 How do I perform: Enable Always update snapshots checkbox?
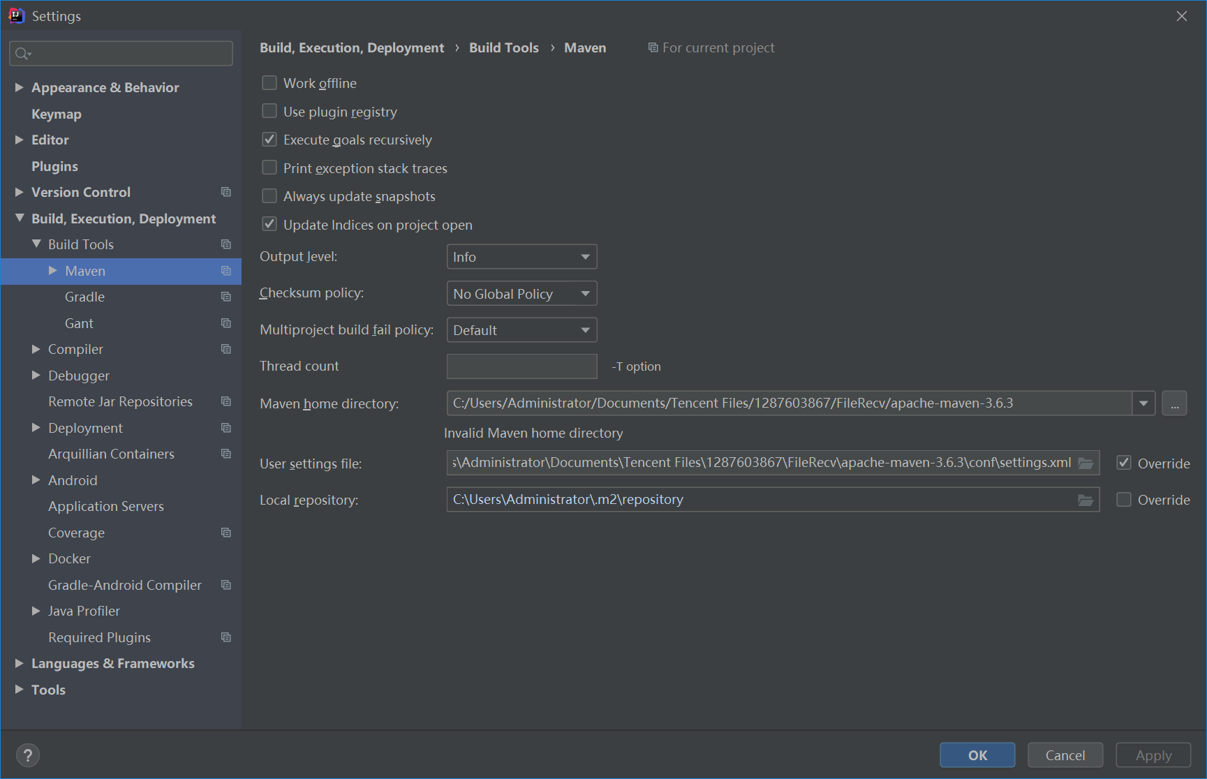(x=269, y=196)
